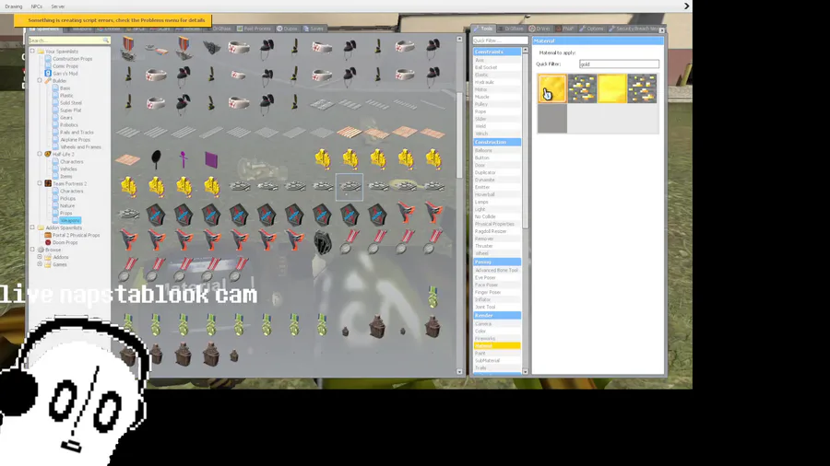Open the Vehicles spawnlist under Half-Life 2
The height and width of the screenshot is (466, 830).
click(68, 169)
